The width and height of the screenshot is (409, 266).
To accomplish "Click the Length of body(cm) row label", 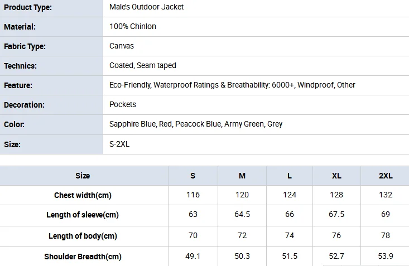I will (x=83, y=236).
